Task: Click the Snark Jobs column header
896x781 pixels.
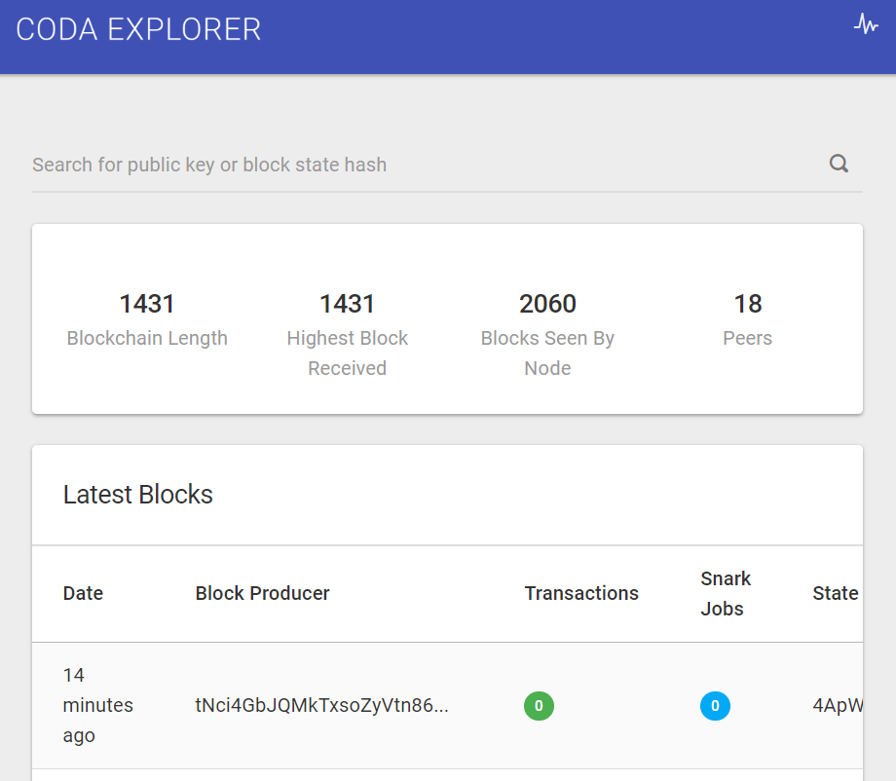Action: [x=726, y=593]
